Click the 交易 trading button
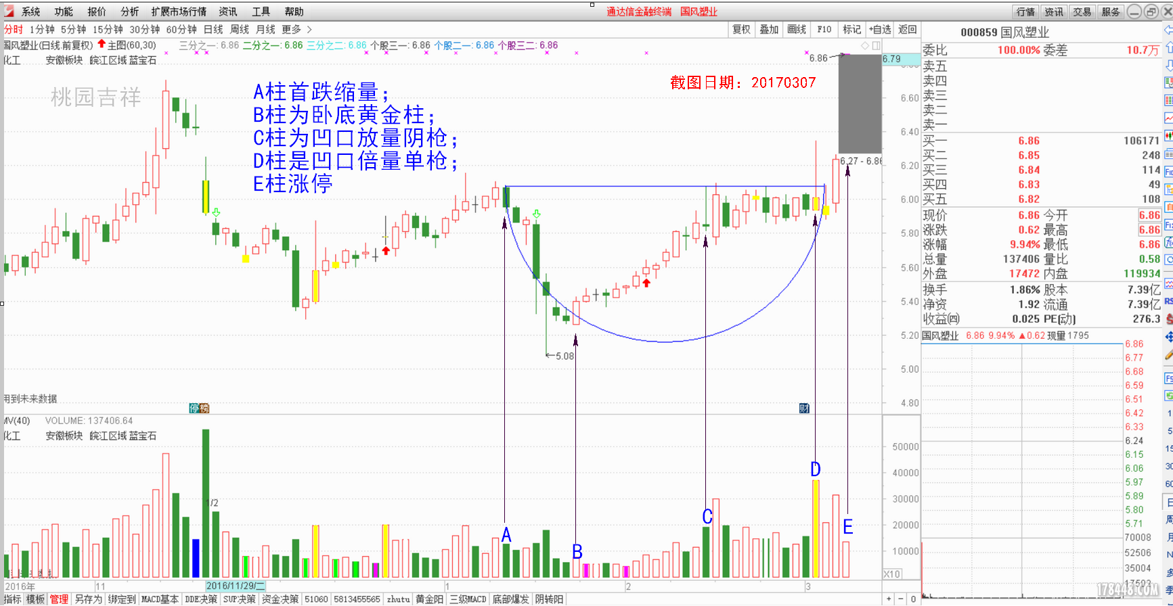The height and width of the screenshot is (606, 1173). (1082, 11)
